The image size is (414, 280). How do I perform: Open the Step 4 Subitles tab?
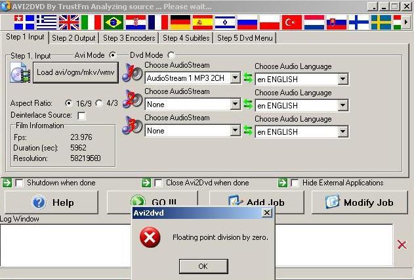186,38
